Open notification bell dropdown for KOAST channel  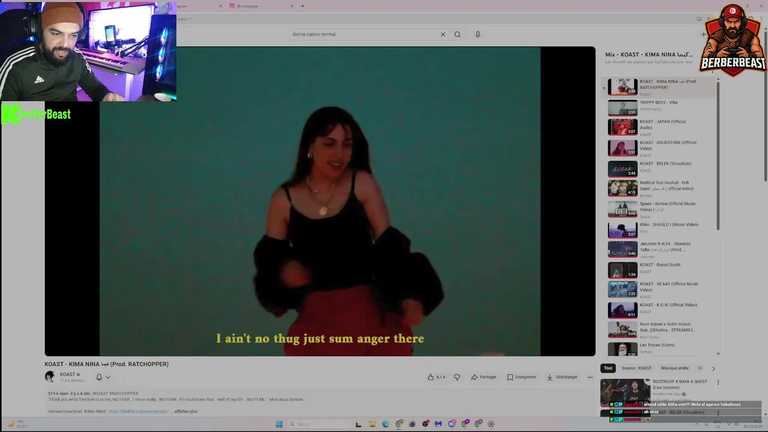tap(103, 377)
